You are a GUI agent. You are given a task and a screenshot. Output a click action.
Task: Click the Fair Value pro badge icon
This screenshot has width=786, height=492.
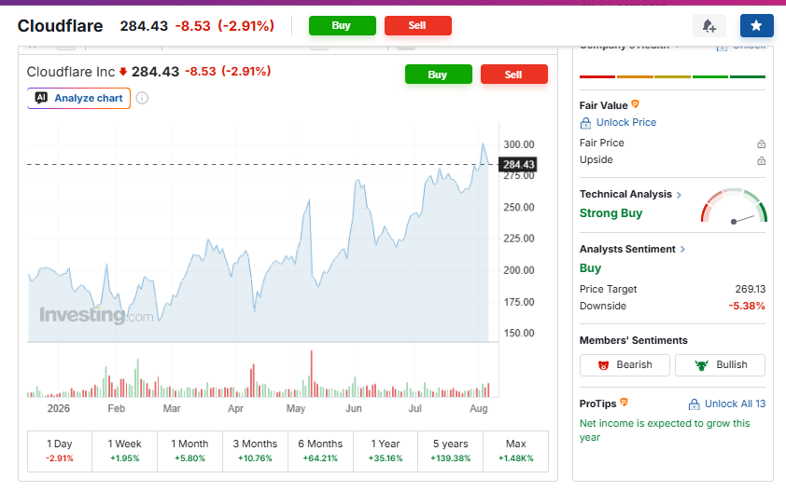tap(635, 104)
